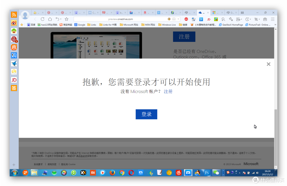The image size is (287, 186).
Task: Open the magnifier search extension icon
Action: 223,19
